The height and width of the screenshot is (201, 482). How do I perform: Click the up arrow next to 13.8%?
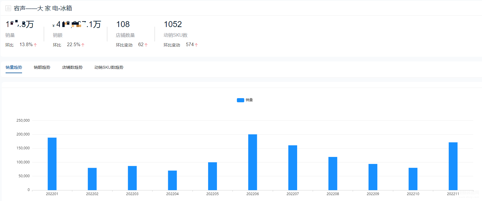[x=35, y=45]
